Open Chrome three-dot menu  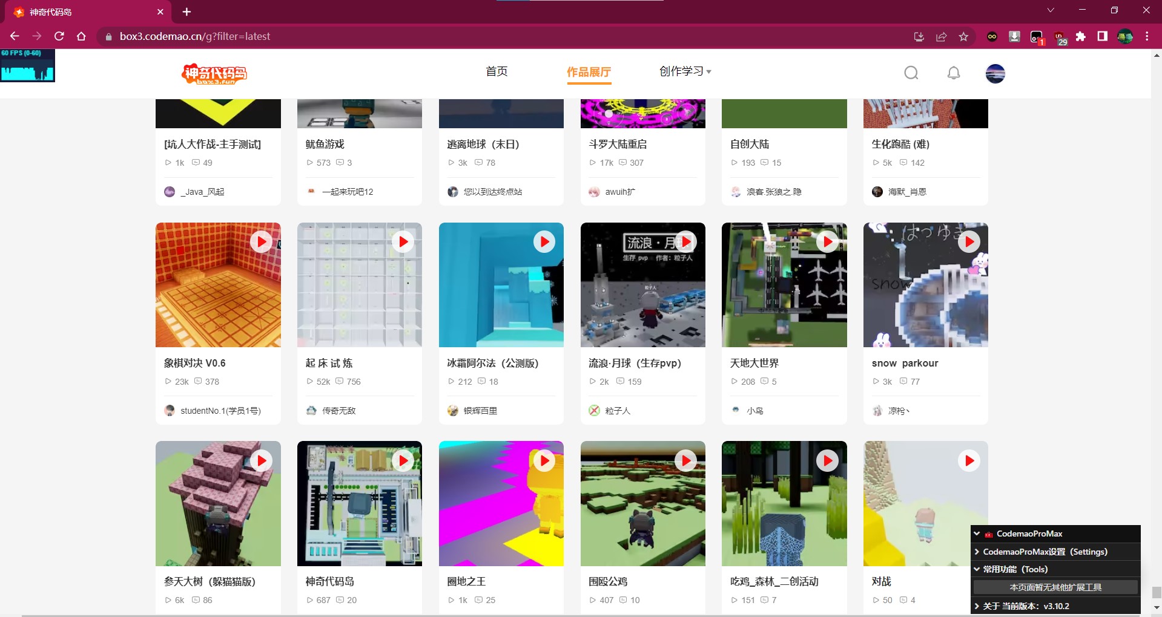(1147, 37)
